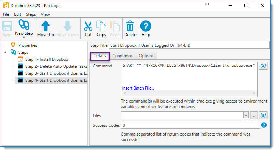Click the Step 3 command icon
The height and width of the screenshot is (152, 276).
pyautogui.click(x=20, y=73)
